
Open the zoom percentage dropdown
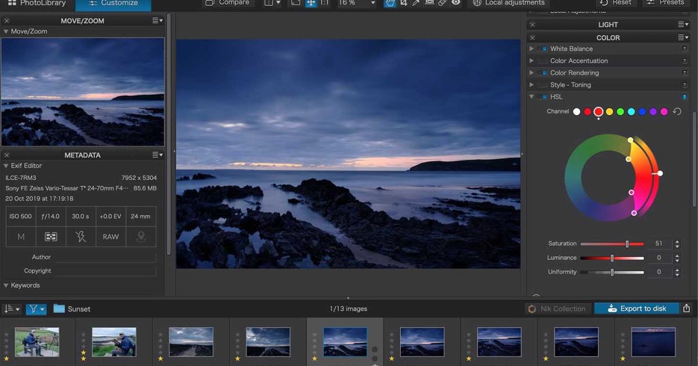click(x=372, y=3)
